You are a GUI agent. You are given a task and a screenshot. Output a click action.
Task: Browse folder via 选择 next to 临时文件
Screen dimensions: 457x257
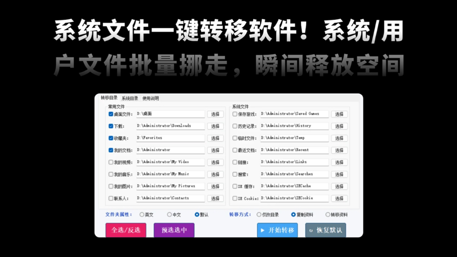coord(339,138)
